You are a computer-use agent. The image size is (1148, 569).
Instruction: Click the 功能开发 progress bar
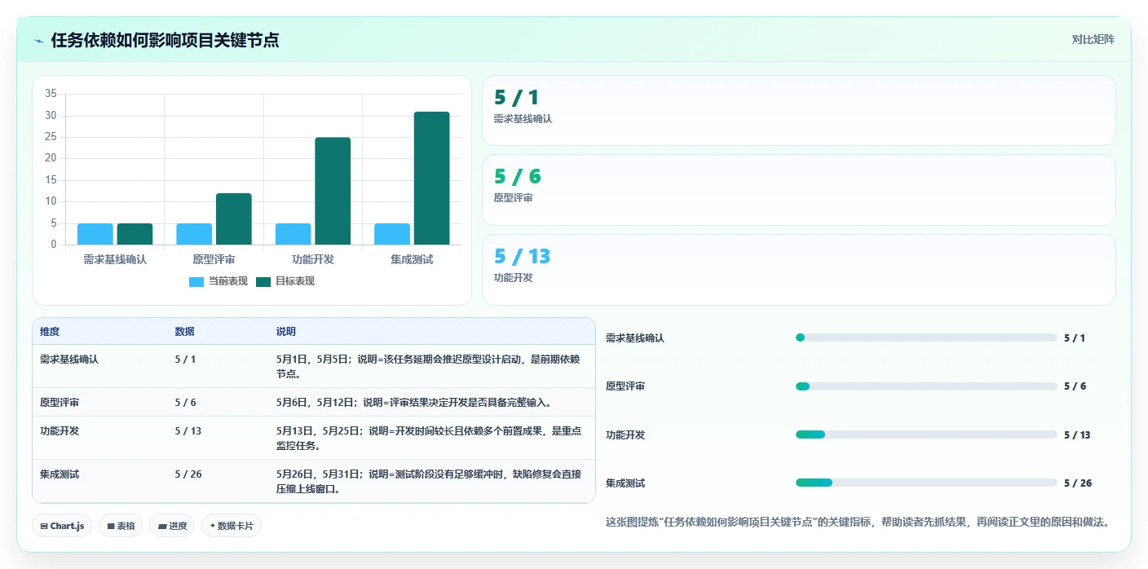tap(926, 434)
